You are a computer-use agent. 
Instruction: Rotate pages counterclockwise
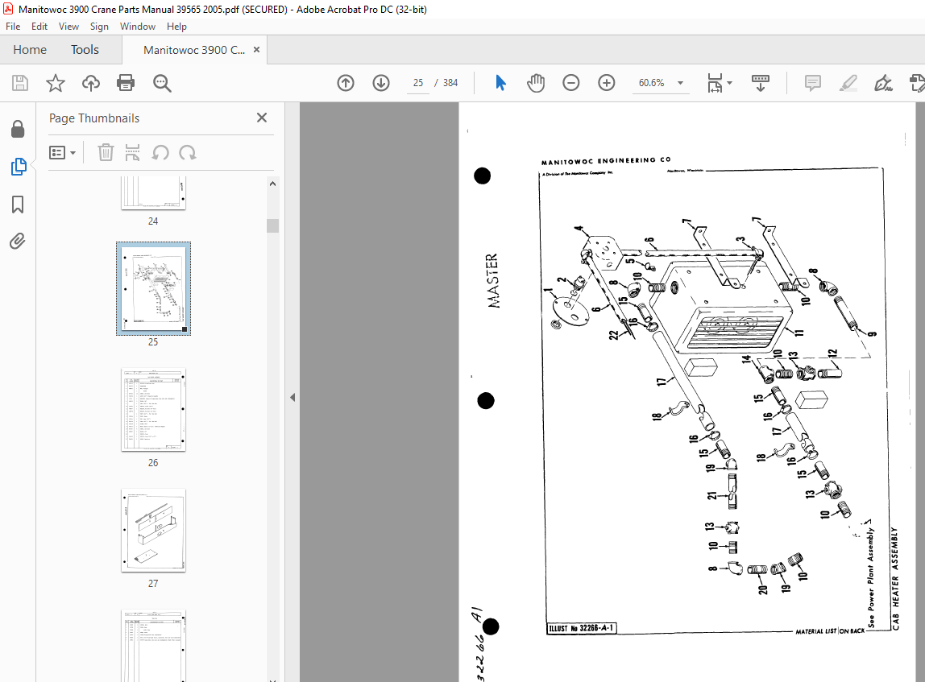coord(160,153)
